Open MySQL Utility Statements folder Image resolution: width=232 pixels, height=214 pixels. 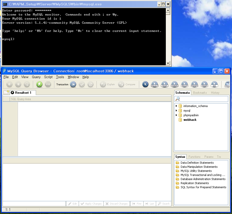(194, 171)
